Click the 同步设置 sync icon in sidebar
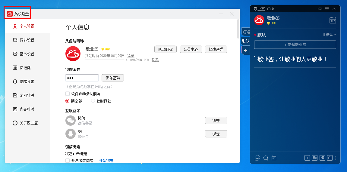 pyautogui.click(x=15, y=40)
